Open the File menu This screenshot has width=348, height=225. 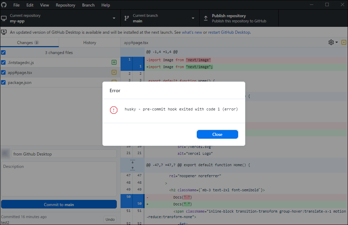click(x=16, y=5)
